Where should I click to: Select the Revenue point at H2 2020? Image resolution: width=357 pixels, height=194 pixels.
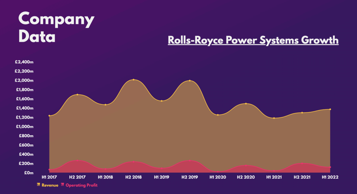[x=246, y=104]
